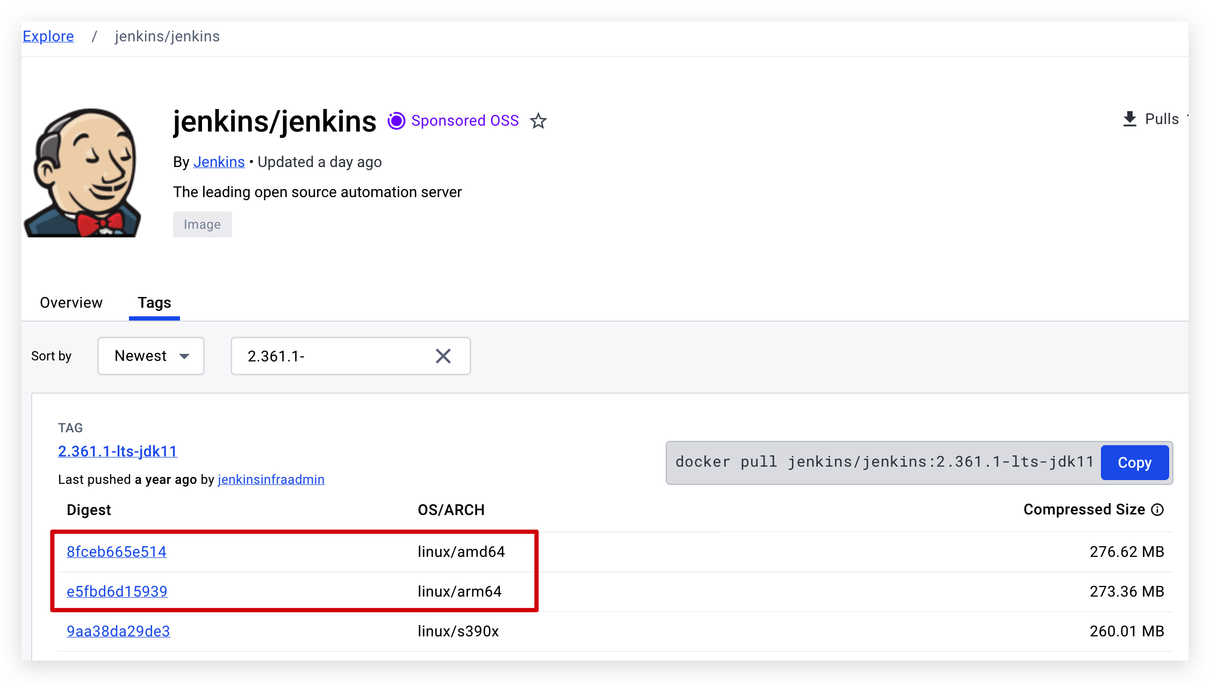The width and height of the screenshot is (1210, 682).
Task: Open the Jenkins publisher link
Action: [x=219, y=162]
